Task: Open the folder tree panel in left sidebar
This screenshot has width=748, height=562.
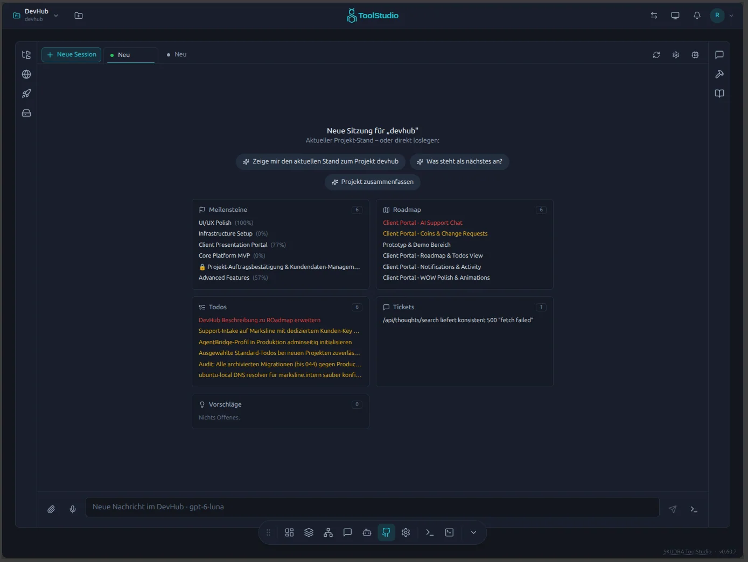Action: tap(26, 55)
